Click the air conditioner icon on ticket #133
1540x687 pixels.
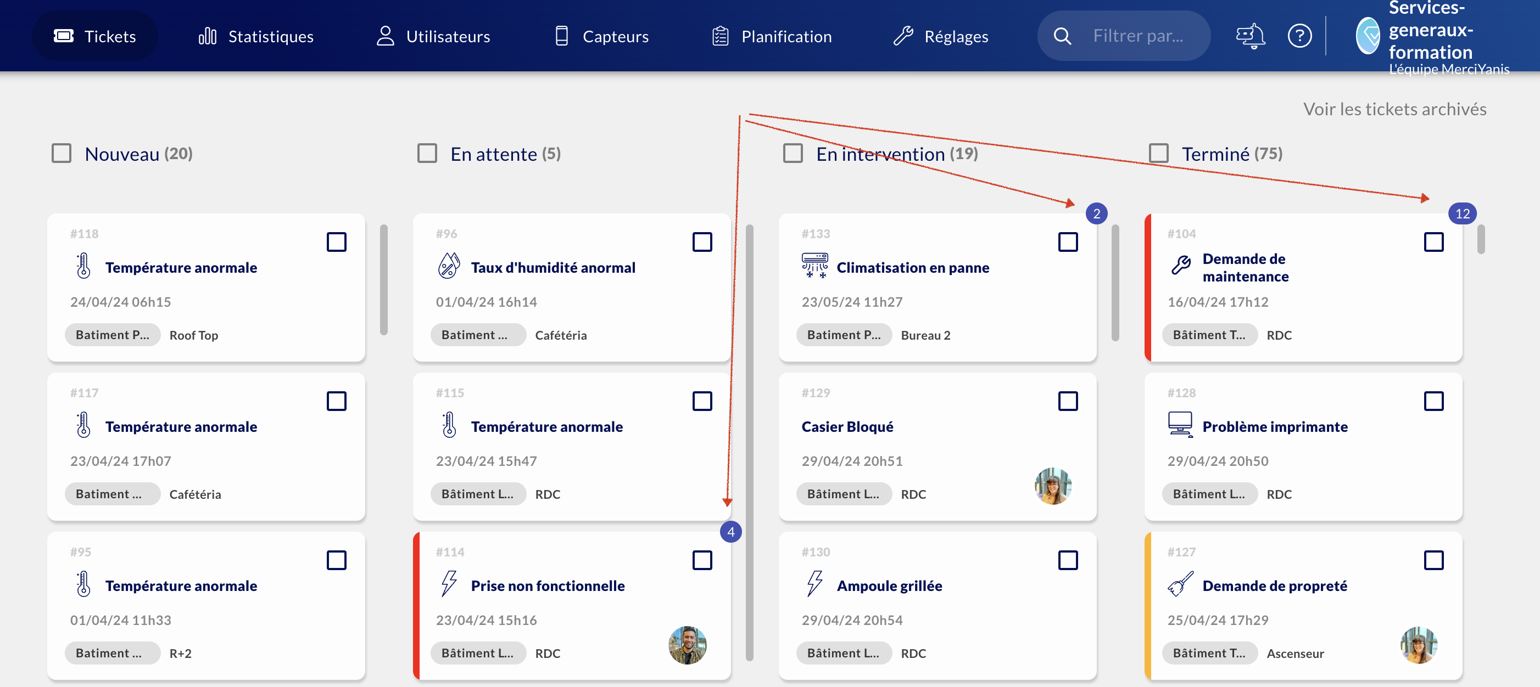pos(814,266)
